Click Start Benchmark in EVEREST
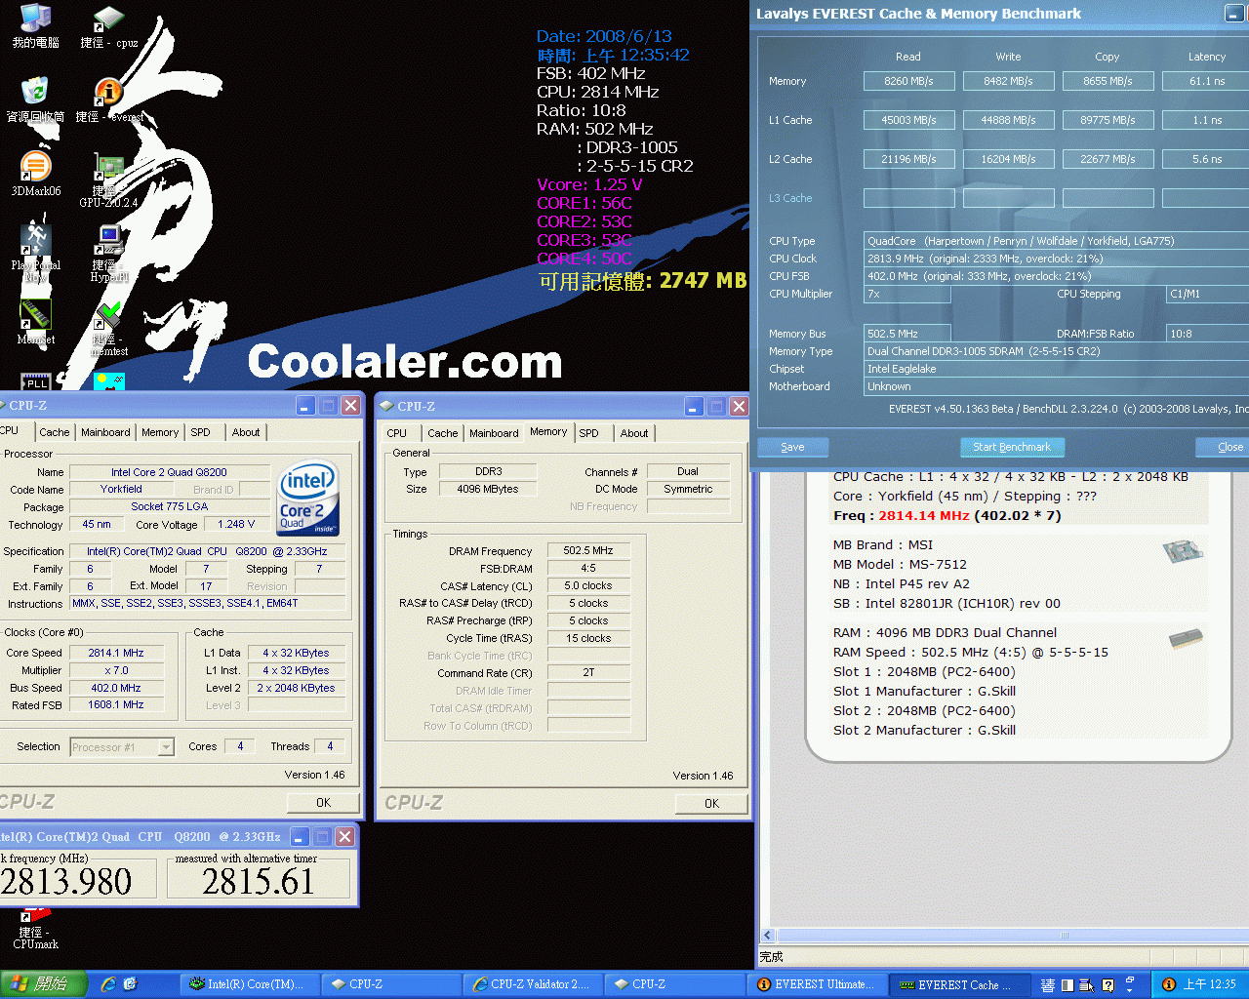This screenshot has width=1249, height=999. click(x=1012, y=447)
